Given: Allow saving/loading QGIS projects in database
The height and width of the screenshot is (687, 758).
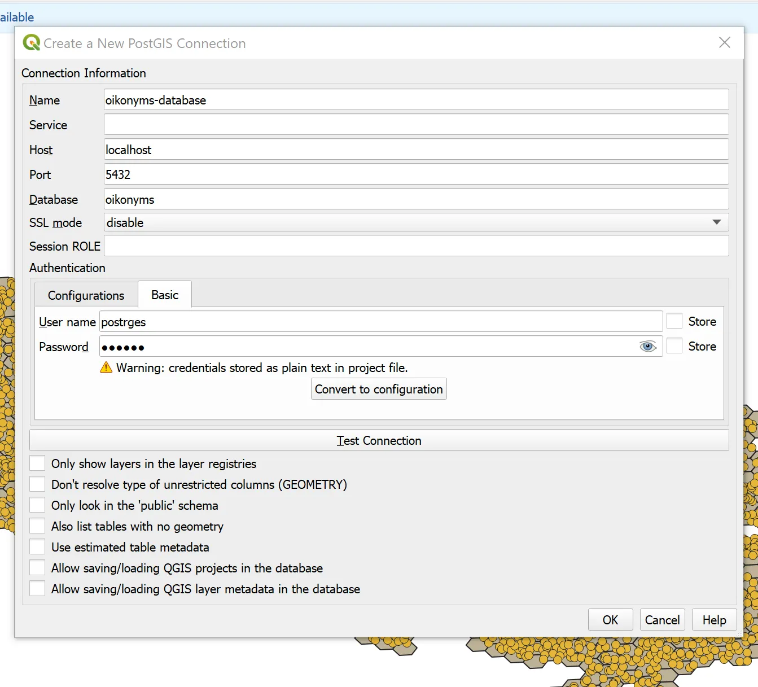Looking at the screenshot, I should click(x=37, y=568).
